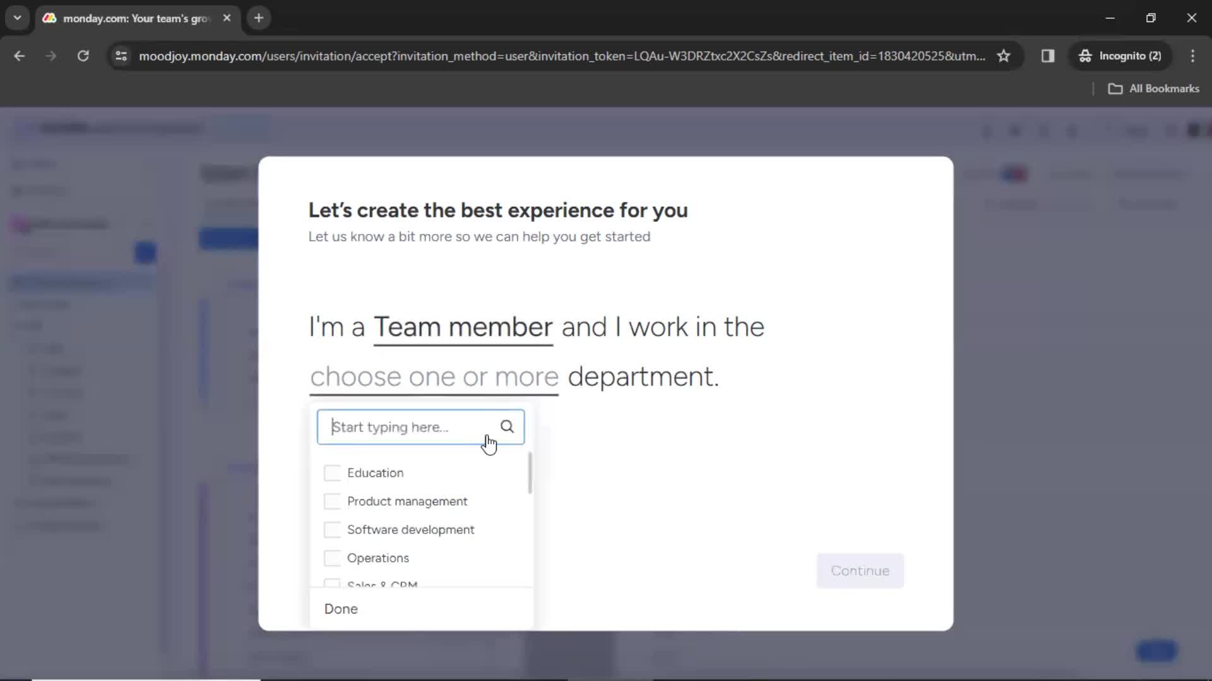
Task: Toggle the Product management checkbox
Action: [331, 501]
